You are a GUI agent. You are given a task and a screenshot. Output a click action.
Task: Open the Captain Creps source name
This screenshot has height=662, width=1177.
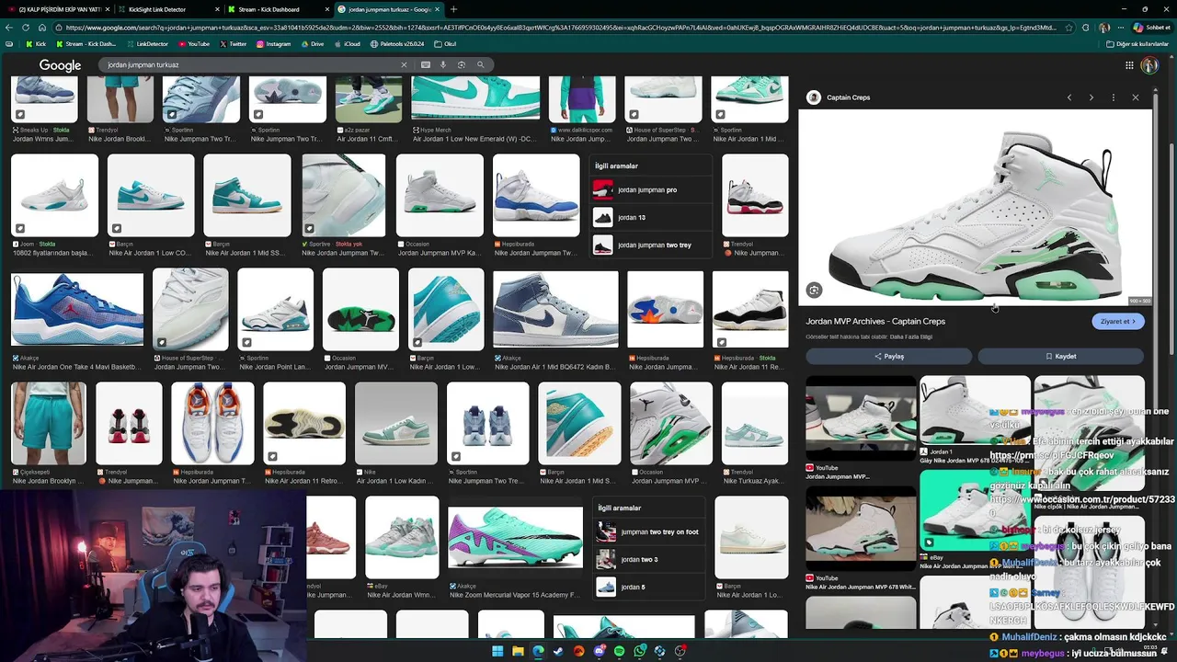tap(848, 97)
